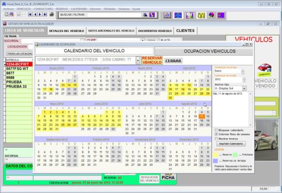Click the binoculars search icon
Screen dimensions: 282x193
145,15
